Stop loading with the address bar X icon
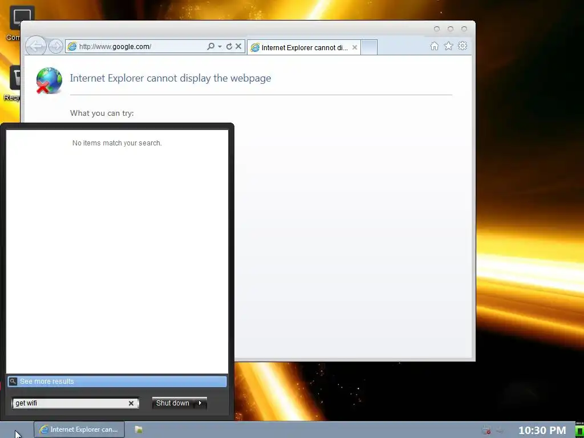 pyautogui.click(x=238, y=46)
